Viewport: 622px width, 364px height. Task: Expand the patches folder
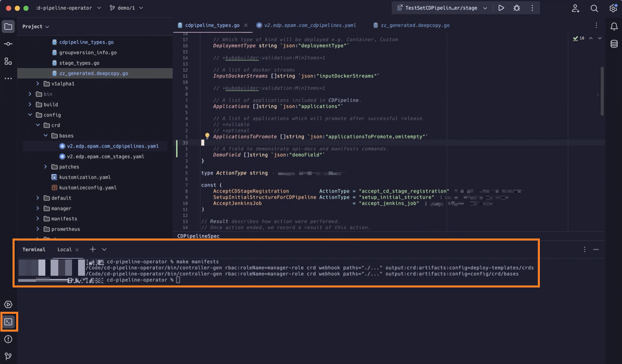coord(45,167)
